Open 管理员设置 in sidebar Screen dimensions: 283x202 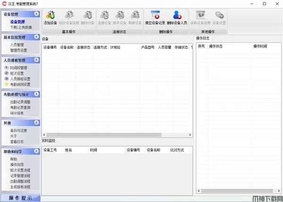pyautogui.click(x=18, y=50)
